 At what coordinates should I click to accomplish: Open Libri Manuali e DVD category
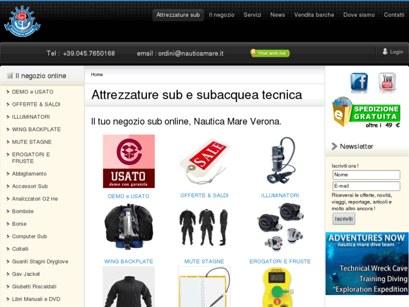(36, 299)
